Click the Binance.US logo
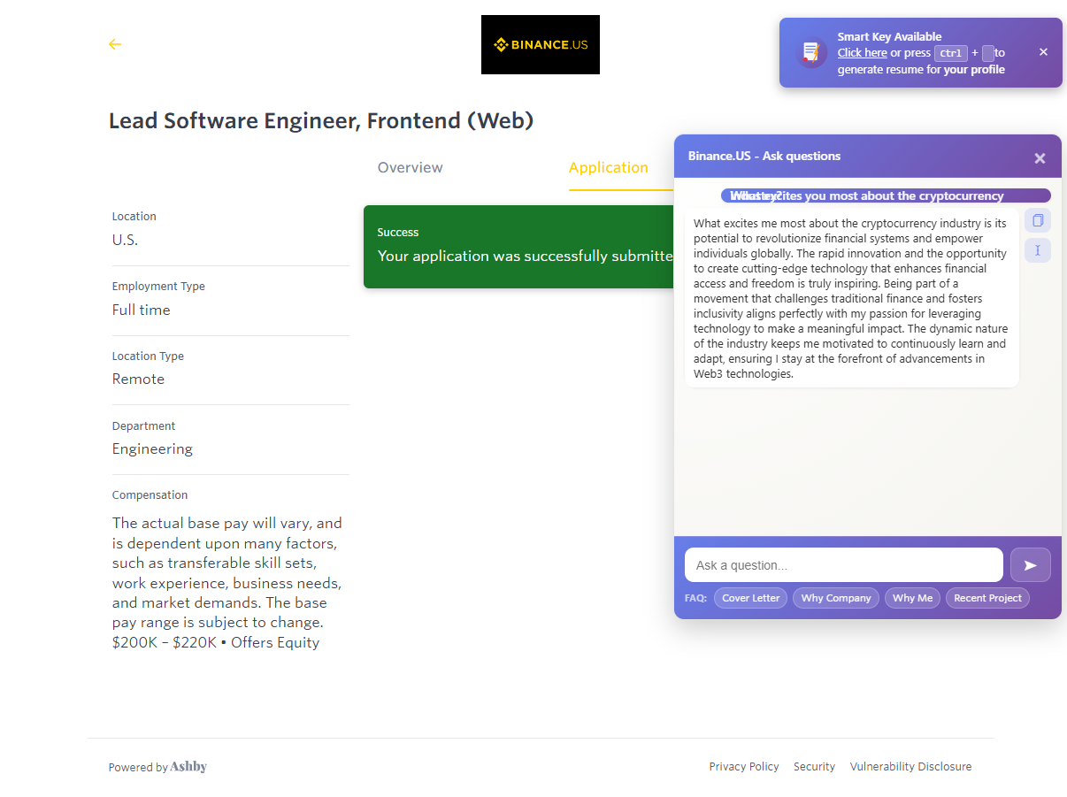 (x=540, y=45)
